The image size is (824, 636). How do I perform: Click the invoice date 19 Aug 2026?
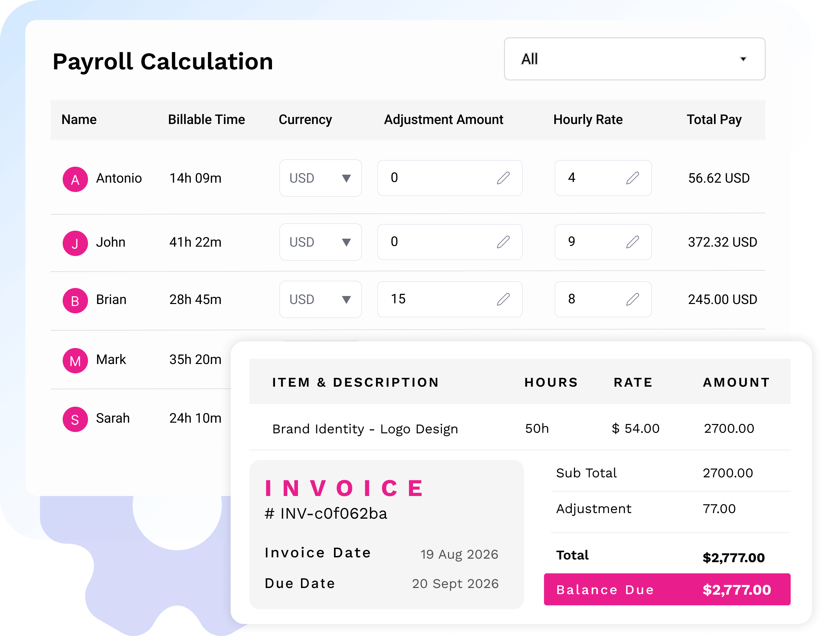[459, 554]
